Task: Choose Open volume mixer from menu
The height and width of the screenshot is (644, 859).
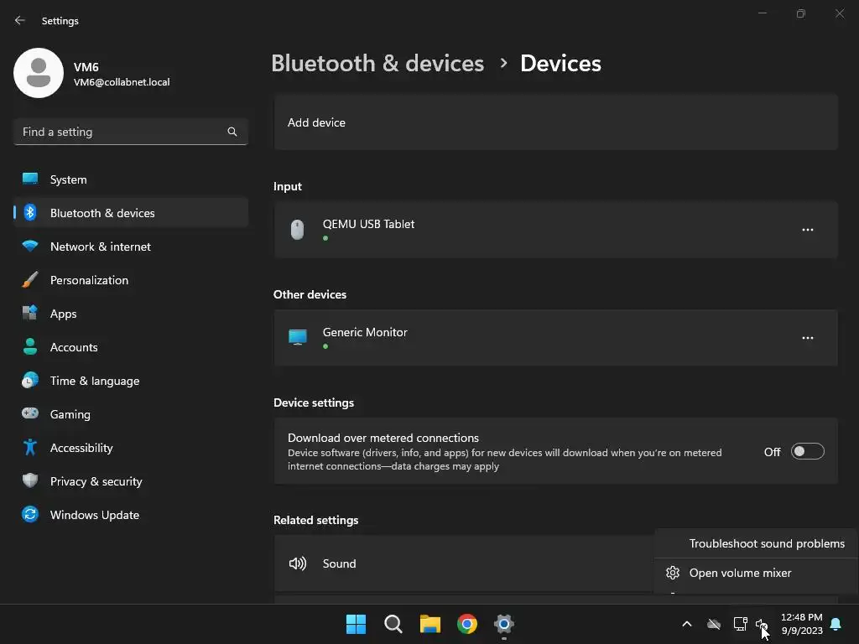Action: 740,573
